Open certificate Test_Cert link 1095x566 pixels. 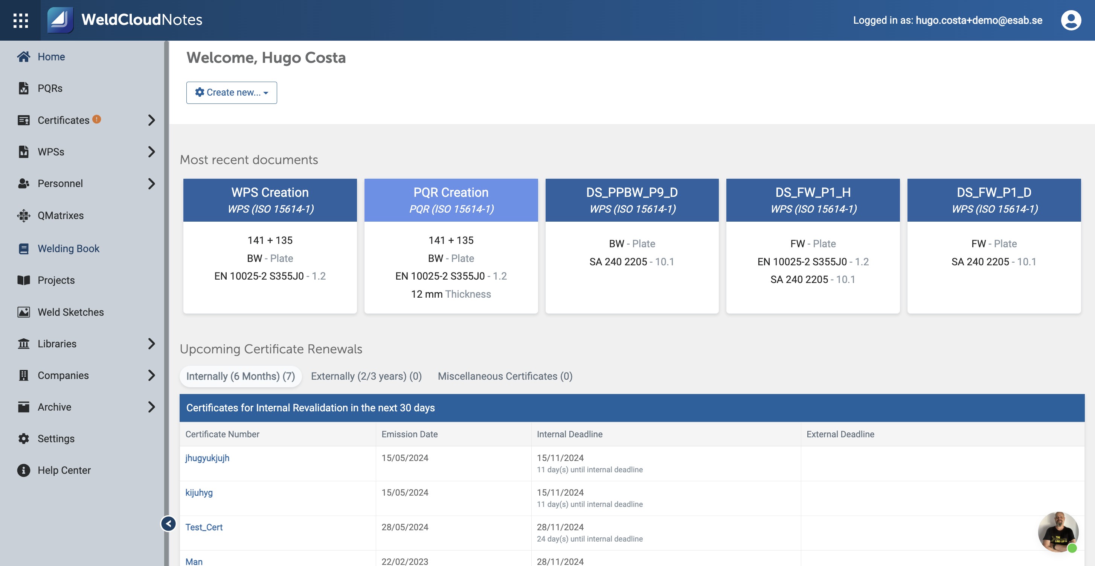click(204, 527)
